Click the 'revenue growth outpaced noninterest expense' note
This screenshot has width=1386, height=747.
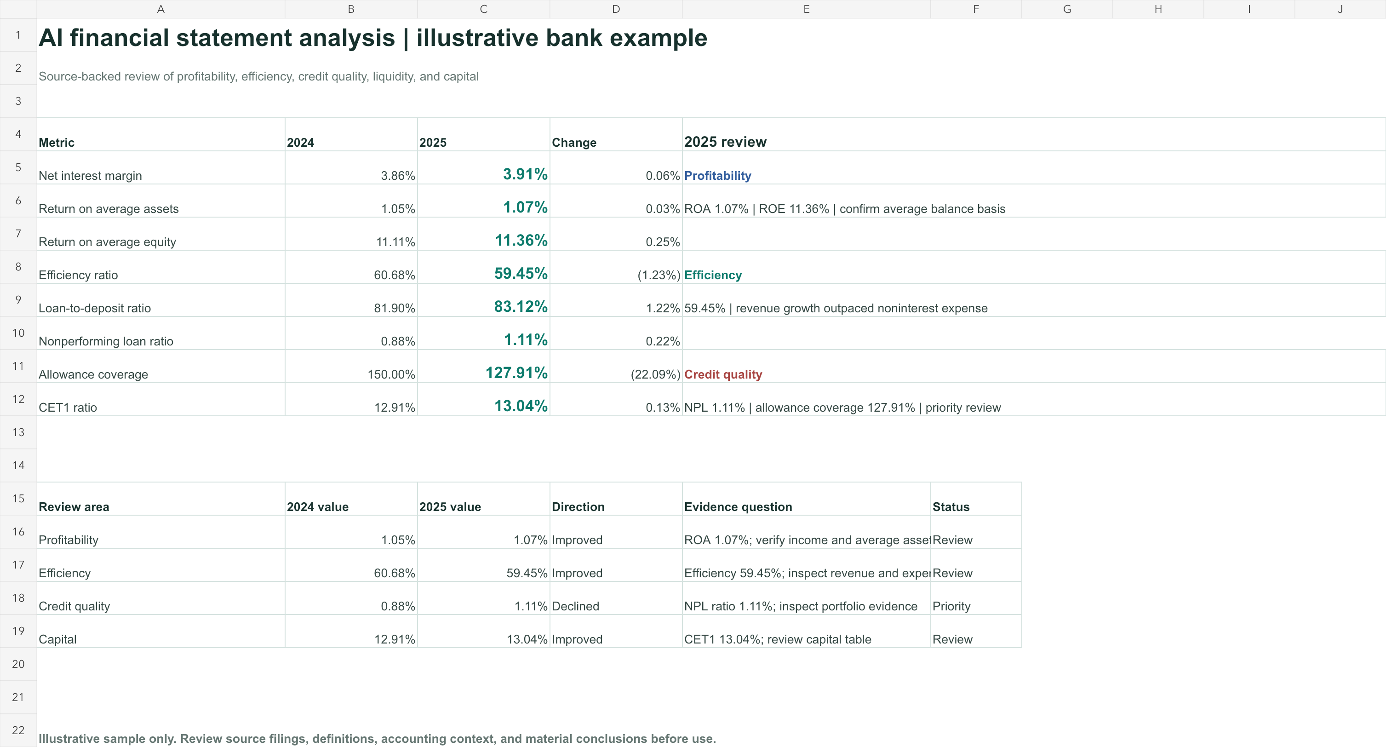click(x=836, y=308)
